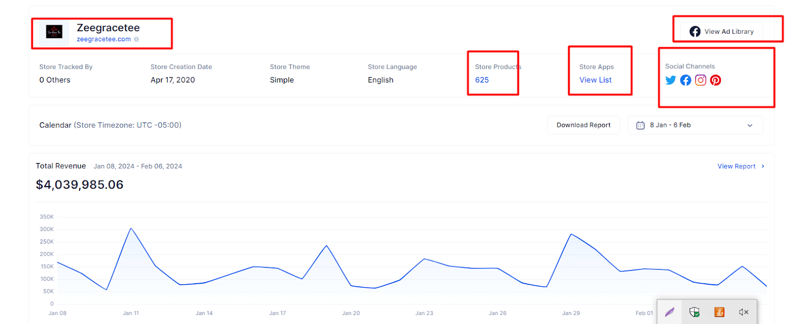The width and height of the screenshot is (806, 324).
Task: Click the Pinterest social channel icon
Action: [715, 80]
